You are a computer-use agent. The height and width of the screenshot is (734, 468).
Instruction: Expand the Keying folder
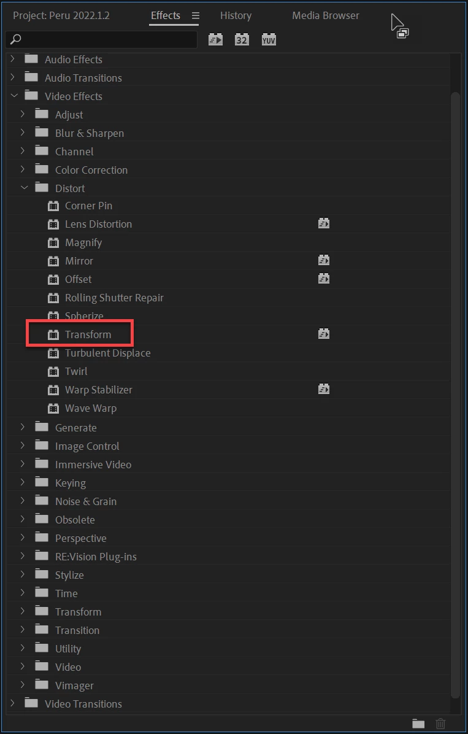tap(23, 483)
